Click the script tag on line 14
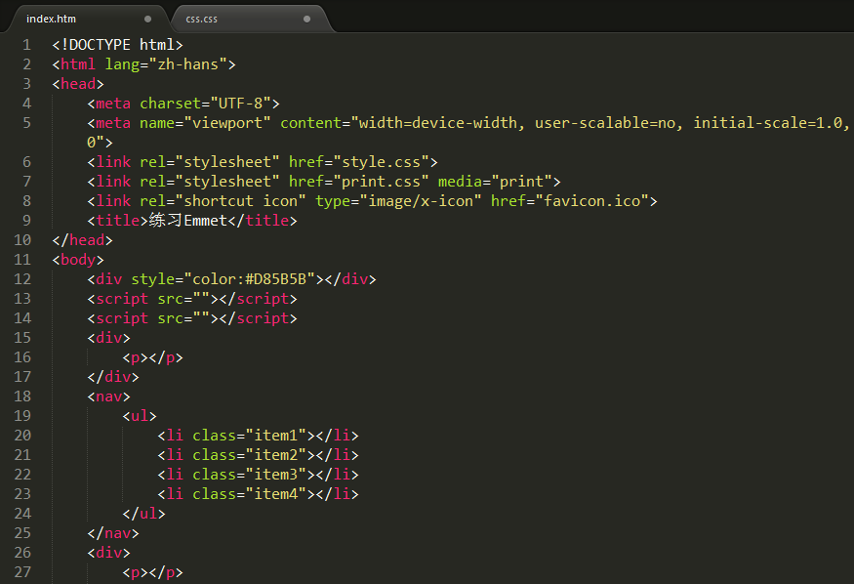Image resolution: width=854 pixels, height=584 pixels. click(192, 318)
